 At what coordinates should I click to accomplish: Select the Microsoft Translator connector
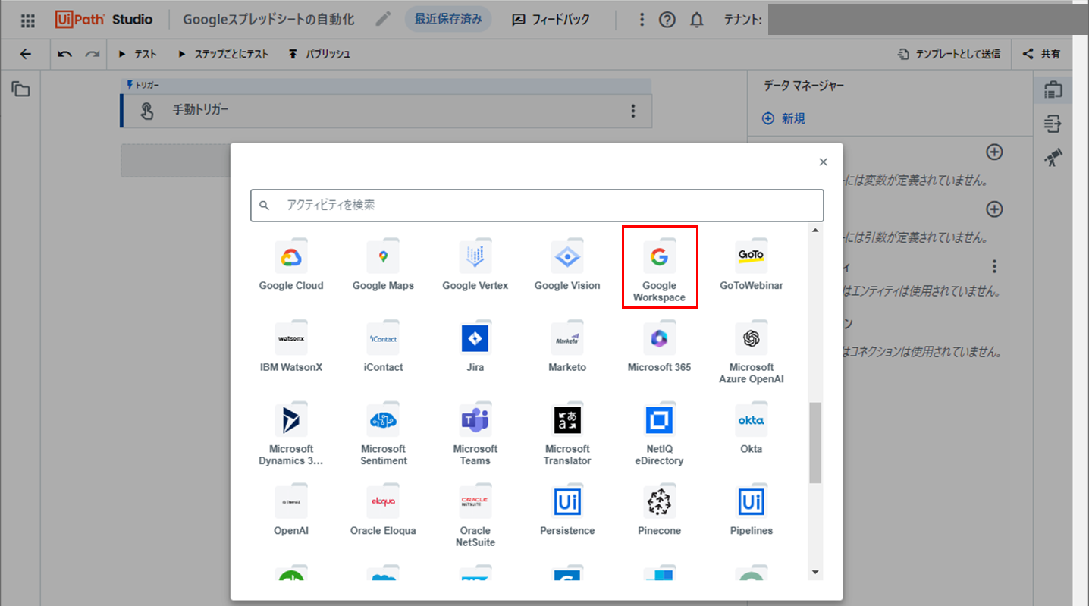pyautogui.click(x=567, y=435)
